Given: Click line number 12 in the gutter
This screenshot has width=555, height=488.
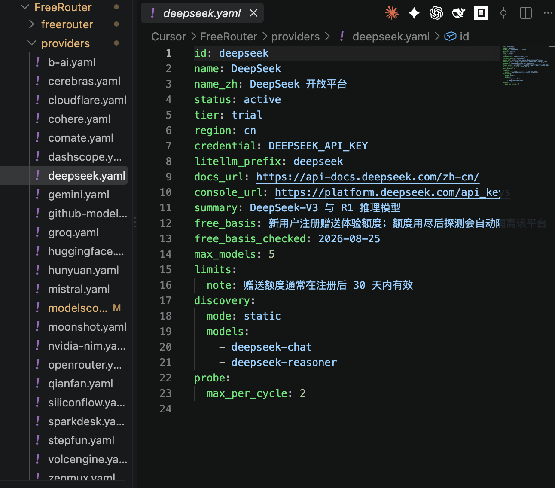Looking at the screenshot, I should coord(166,223).
